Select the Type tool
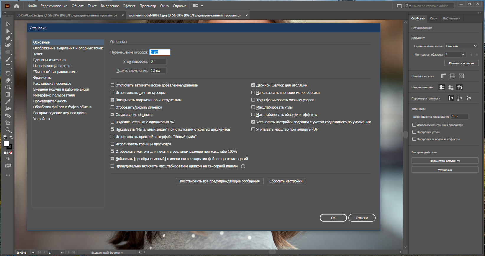This screenshot has height=256, width=485. [x=8, y=66]
